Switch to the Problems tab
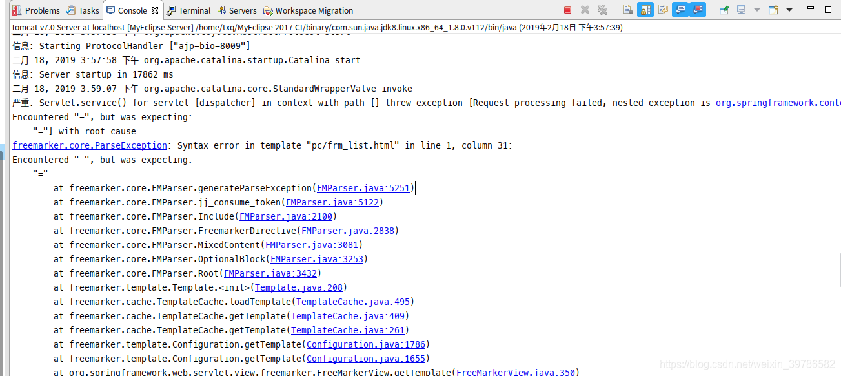Image resolution: width=841 pixels, height=376 pixels. click(37, 10)
